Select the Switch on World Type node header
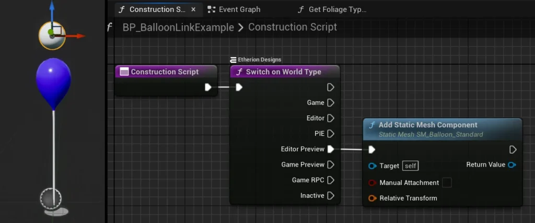The width and height of the screenshot is (535, 223). pyautogui.click(x=283, y=72)
